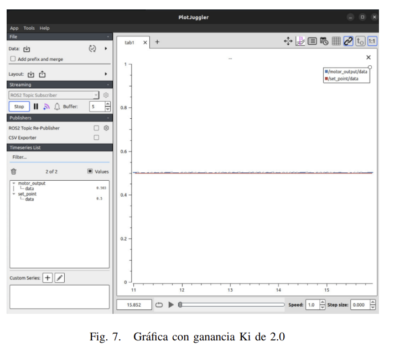Image resolution: width=395 pixels, height=352 pixels.
Task: Increase playback Speed with up arrow
Action: click(322, 302)
